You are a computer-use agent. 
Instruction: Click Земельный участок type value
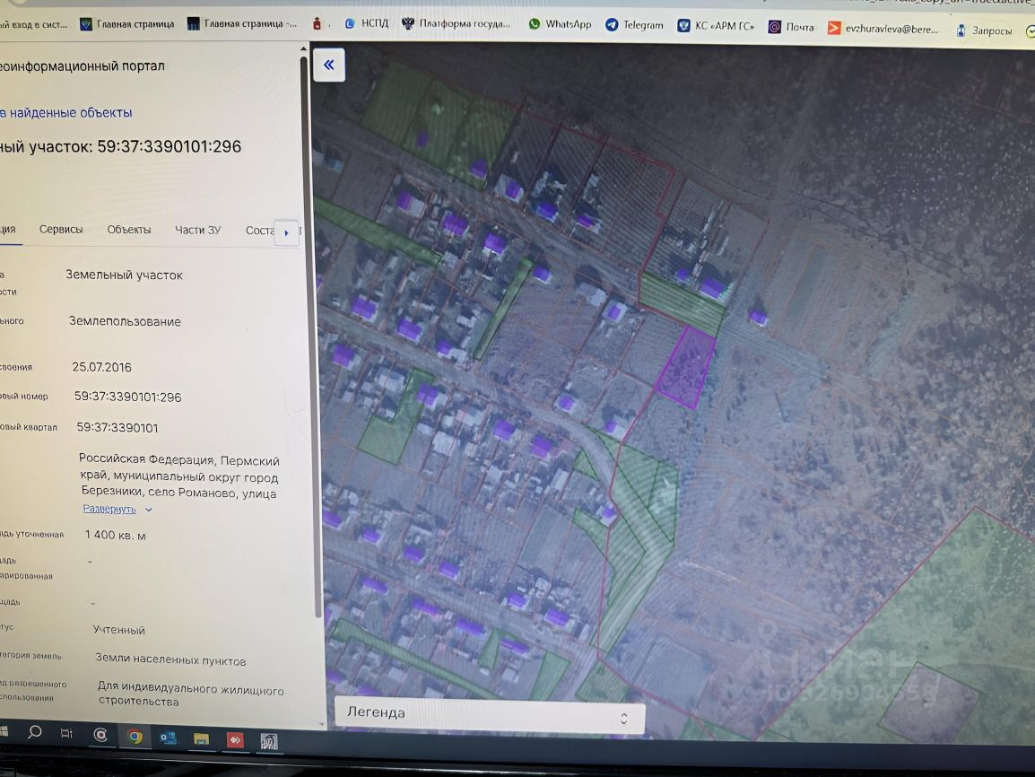click(x=124, y=275)
